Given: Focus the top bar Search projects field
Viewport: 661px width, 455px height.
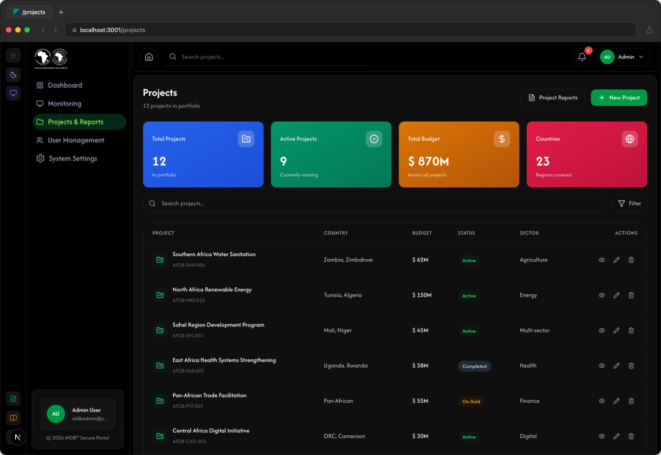Looking at the screenshot, I should 267,57.
